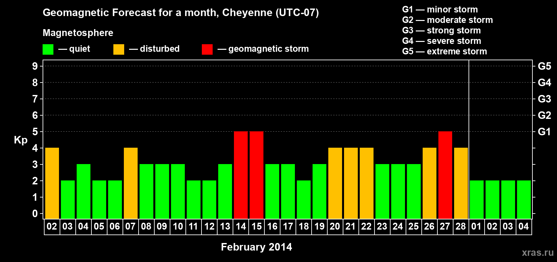
Task: Click the right axis label G4
Action: point(544,83)
